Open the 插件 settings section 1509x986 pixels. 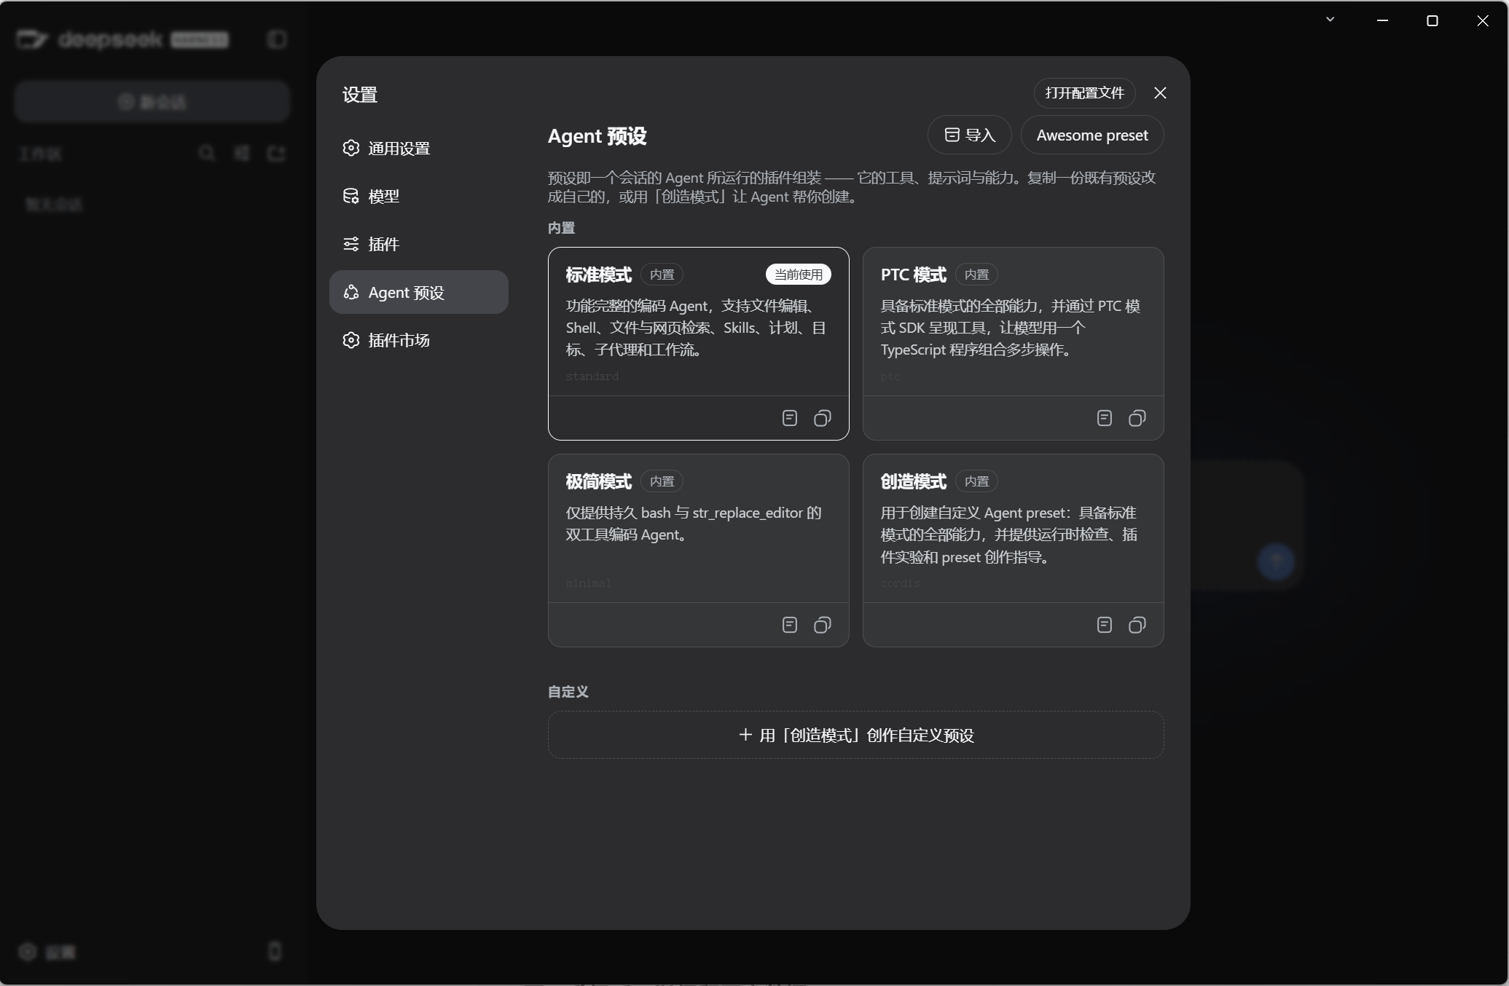(x=418, y=244)
